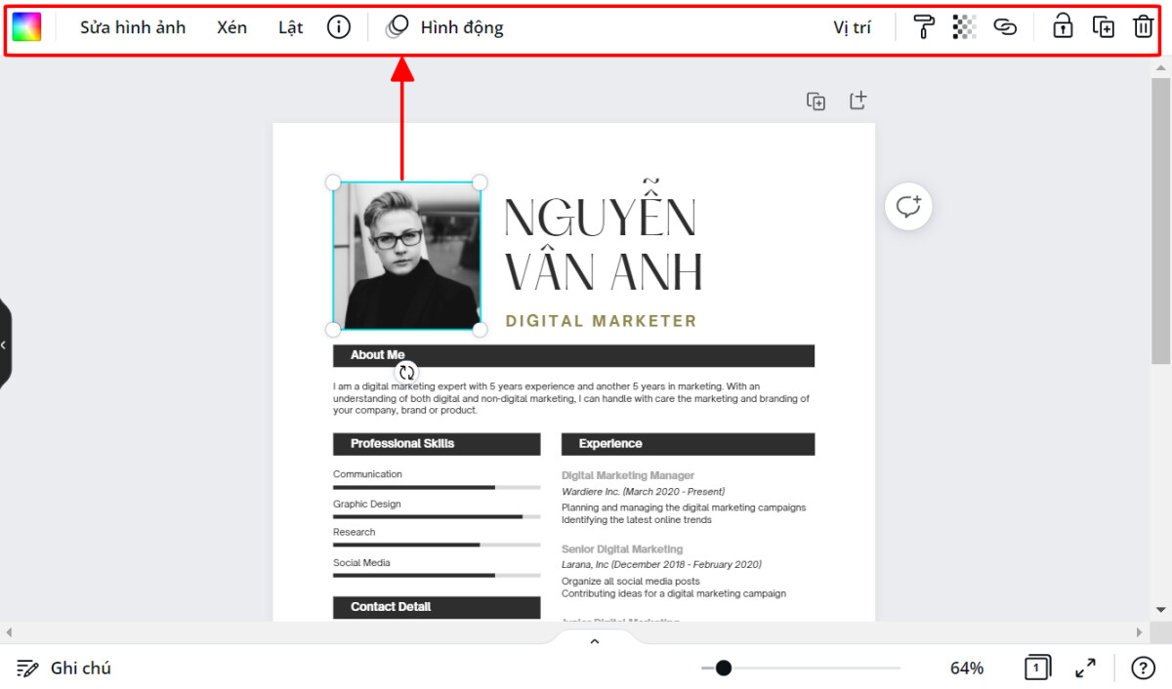
Task: Select the copy style paint roller icon
Action: tap(924, 27)
